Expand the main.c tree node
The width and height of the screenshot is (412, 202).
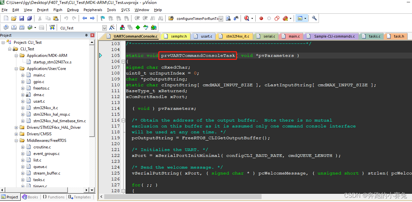pos(23,75)
